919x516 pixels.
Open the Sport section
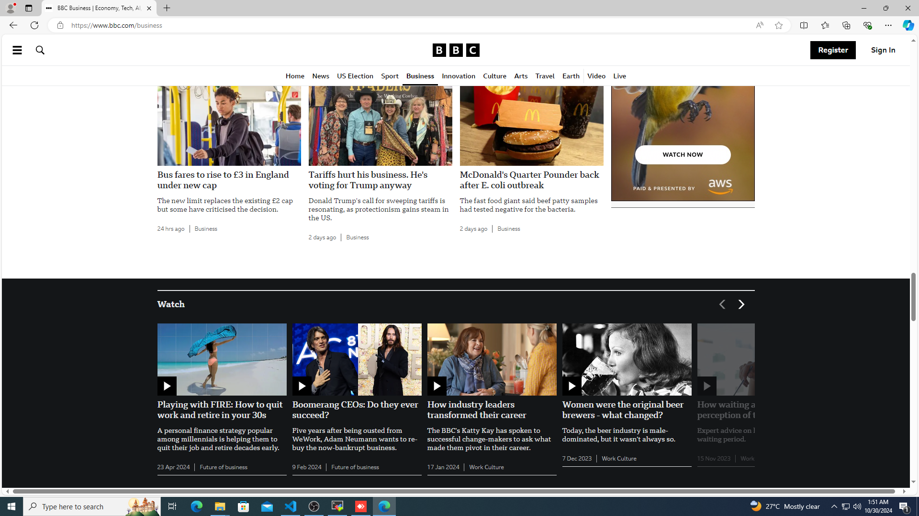click(390, 76)
